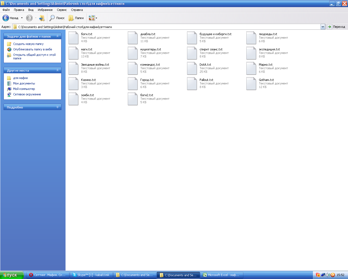
Task: Select the Fallout.txt file icon
Action: coord(192,83)
